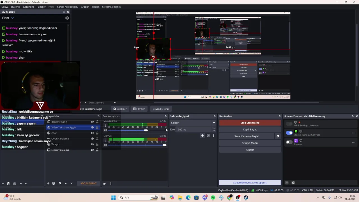The image size is (359, 202).
Task: Open Sahne Koleksiyonu menu
Action: coord(68,7)
